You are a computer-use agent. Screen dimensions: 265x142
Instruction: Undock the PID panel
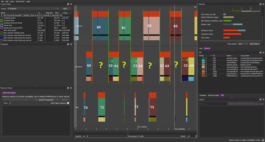pyautogui.click(x=260, y=53)
